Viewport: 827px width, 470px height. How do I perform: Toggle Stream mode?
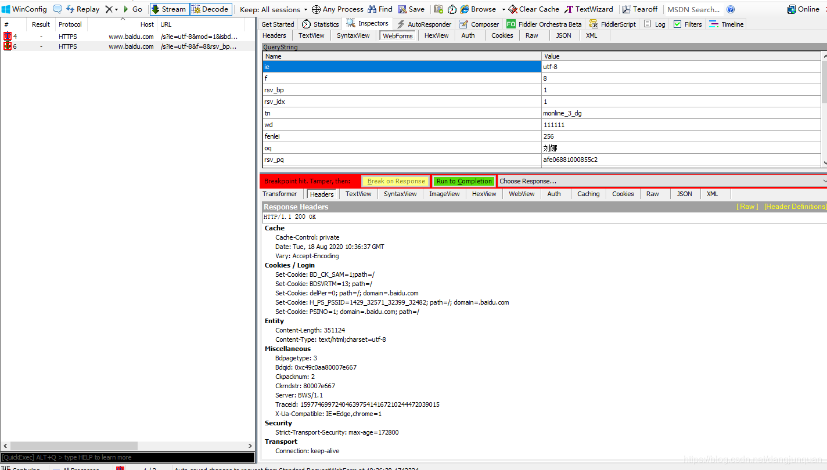(169, 9)
